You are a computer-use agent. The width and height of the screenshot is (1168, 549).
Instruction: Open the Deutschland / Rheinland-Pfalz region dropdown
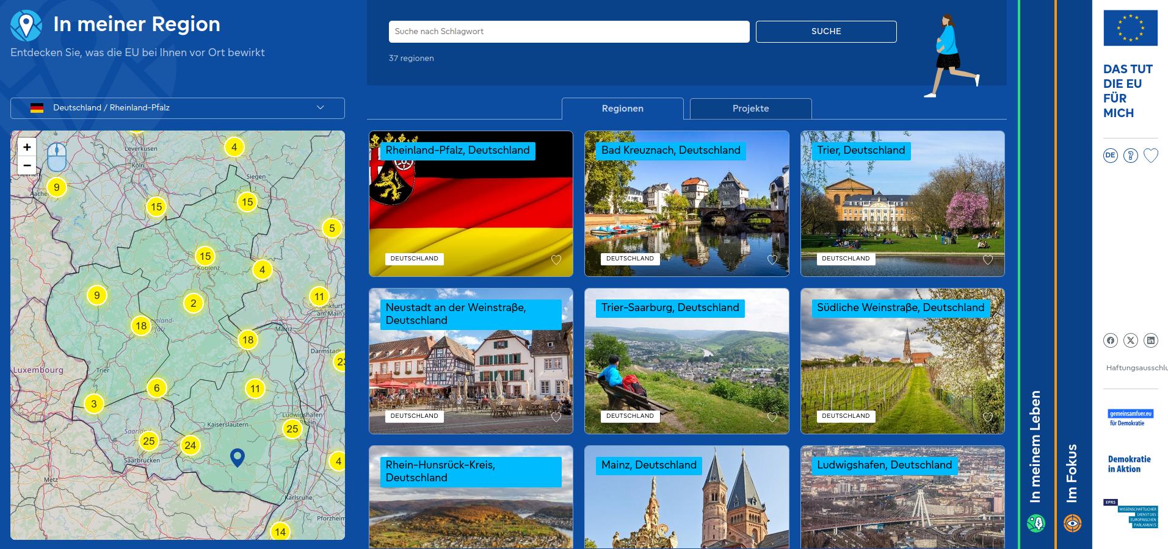pyautogui.click(x=177, y=108)
